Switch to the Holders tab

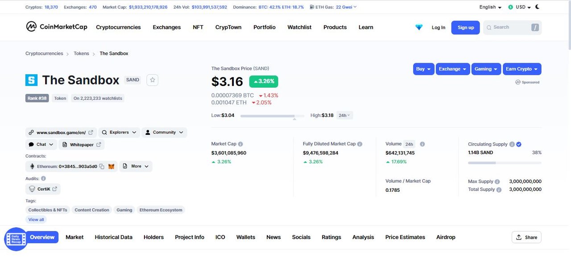(x=154, y=237)
